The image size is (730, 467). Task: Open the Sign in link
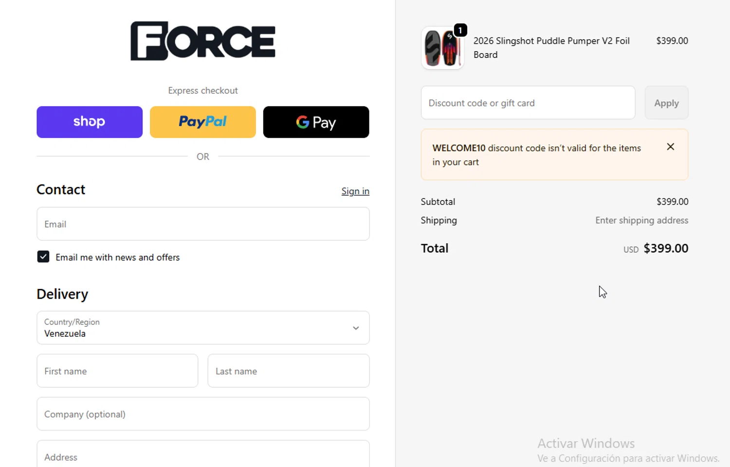(355, 191)
